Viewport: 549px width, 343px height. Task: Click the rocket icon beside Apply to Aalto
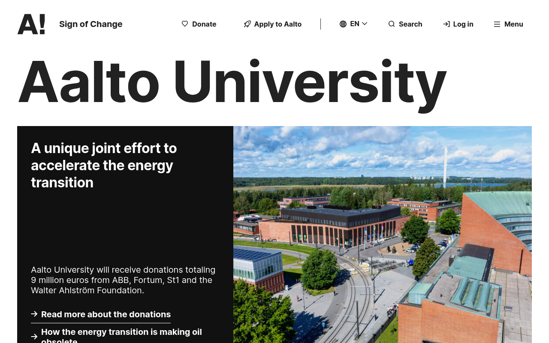pyautogui.click(x=247, y=24)
